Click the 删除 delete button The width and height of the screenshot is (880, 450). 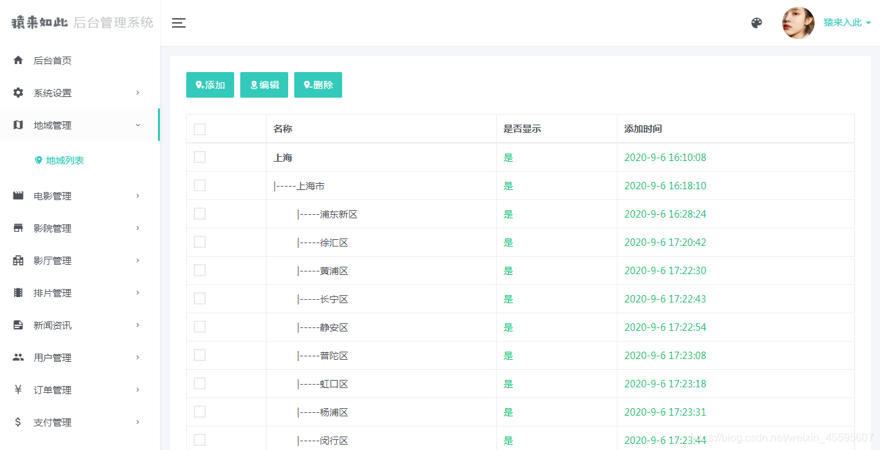[318, 85]
